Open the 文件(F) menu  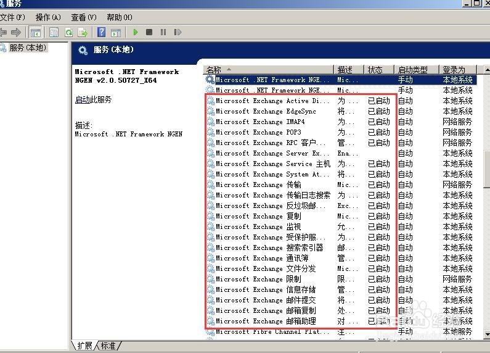click(12, 17)
